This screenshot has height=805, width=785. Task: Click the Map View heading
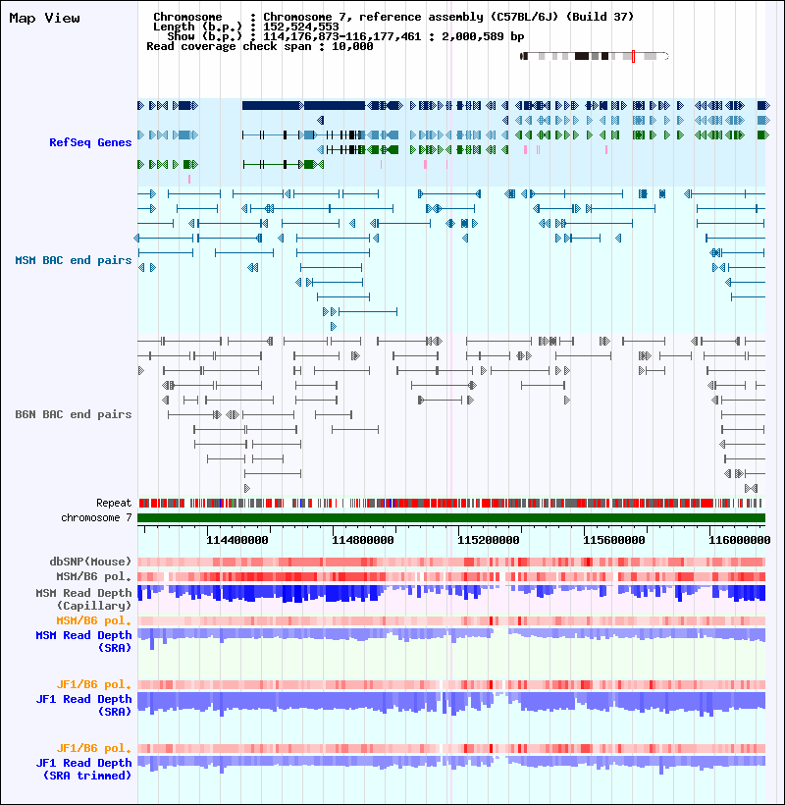[44, 18]
